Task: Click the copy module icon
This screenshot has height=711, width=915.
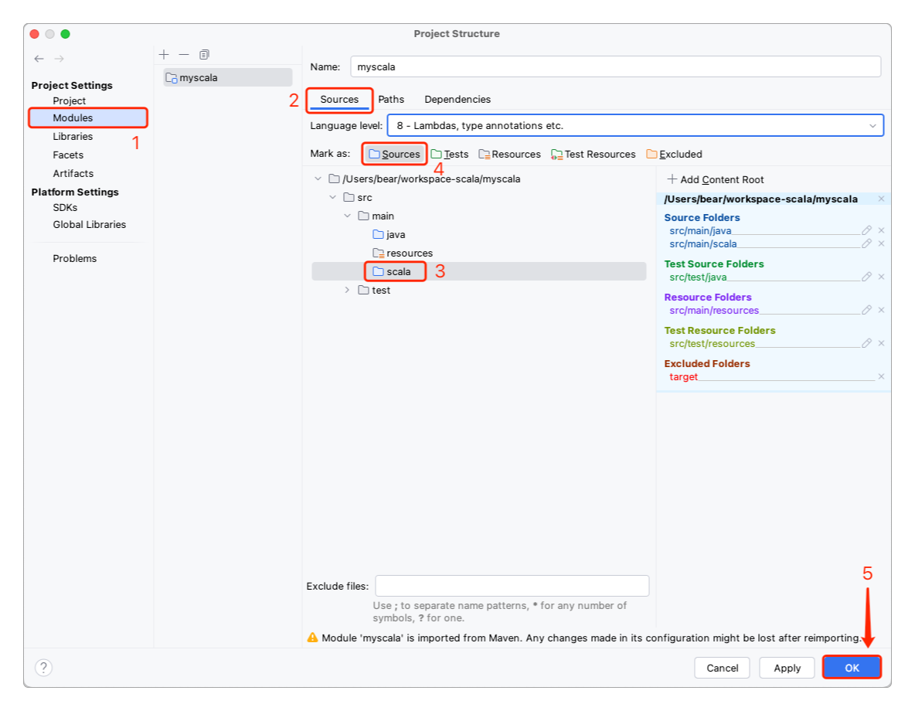Action: (204, 54)
